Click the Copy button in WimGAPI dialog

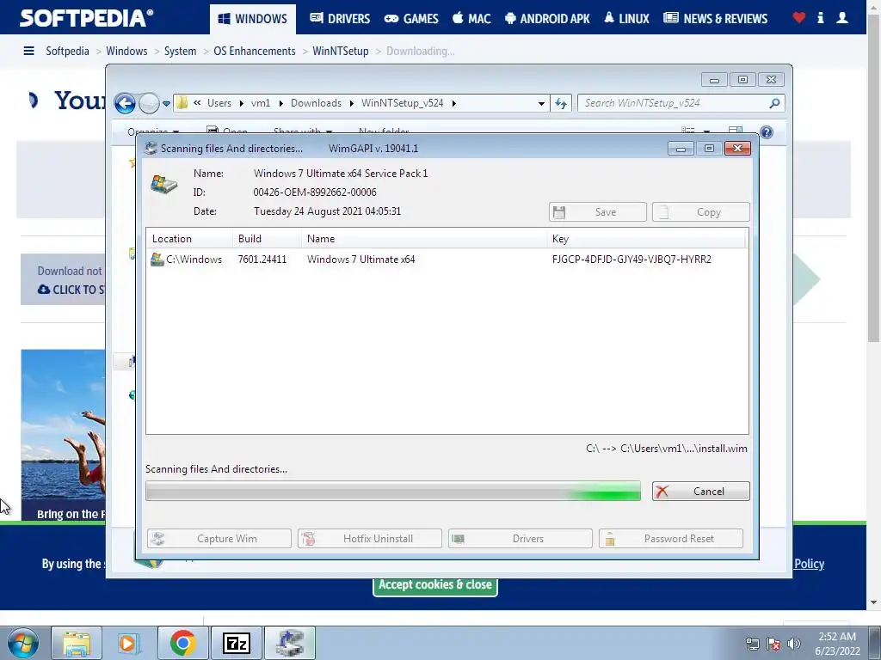[x=700, y=212]
